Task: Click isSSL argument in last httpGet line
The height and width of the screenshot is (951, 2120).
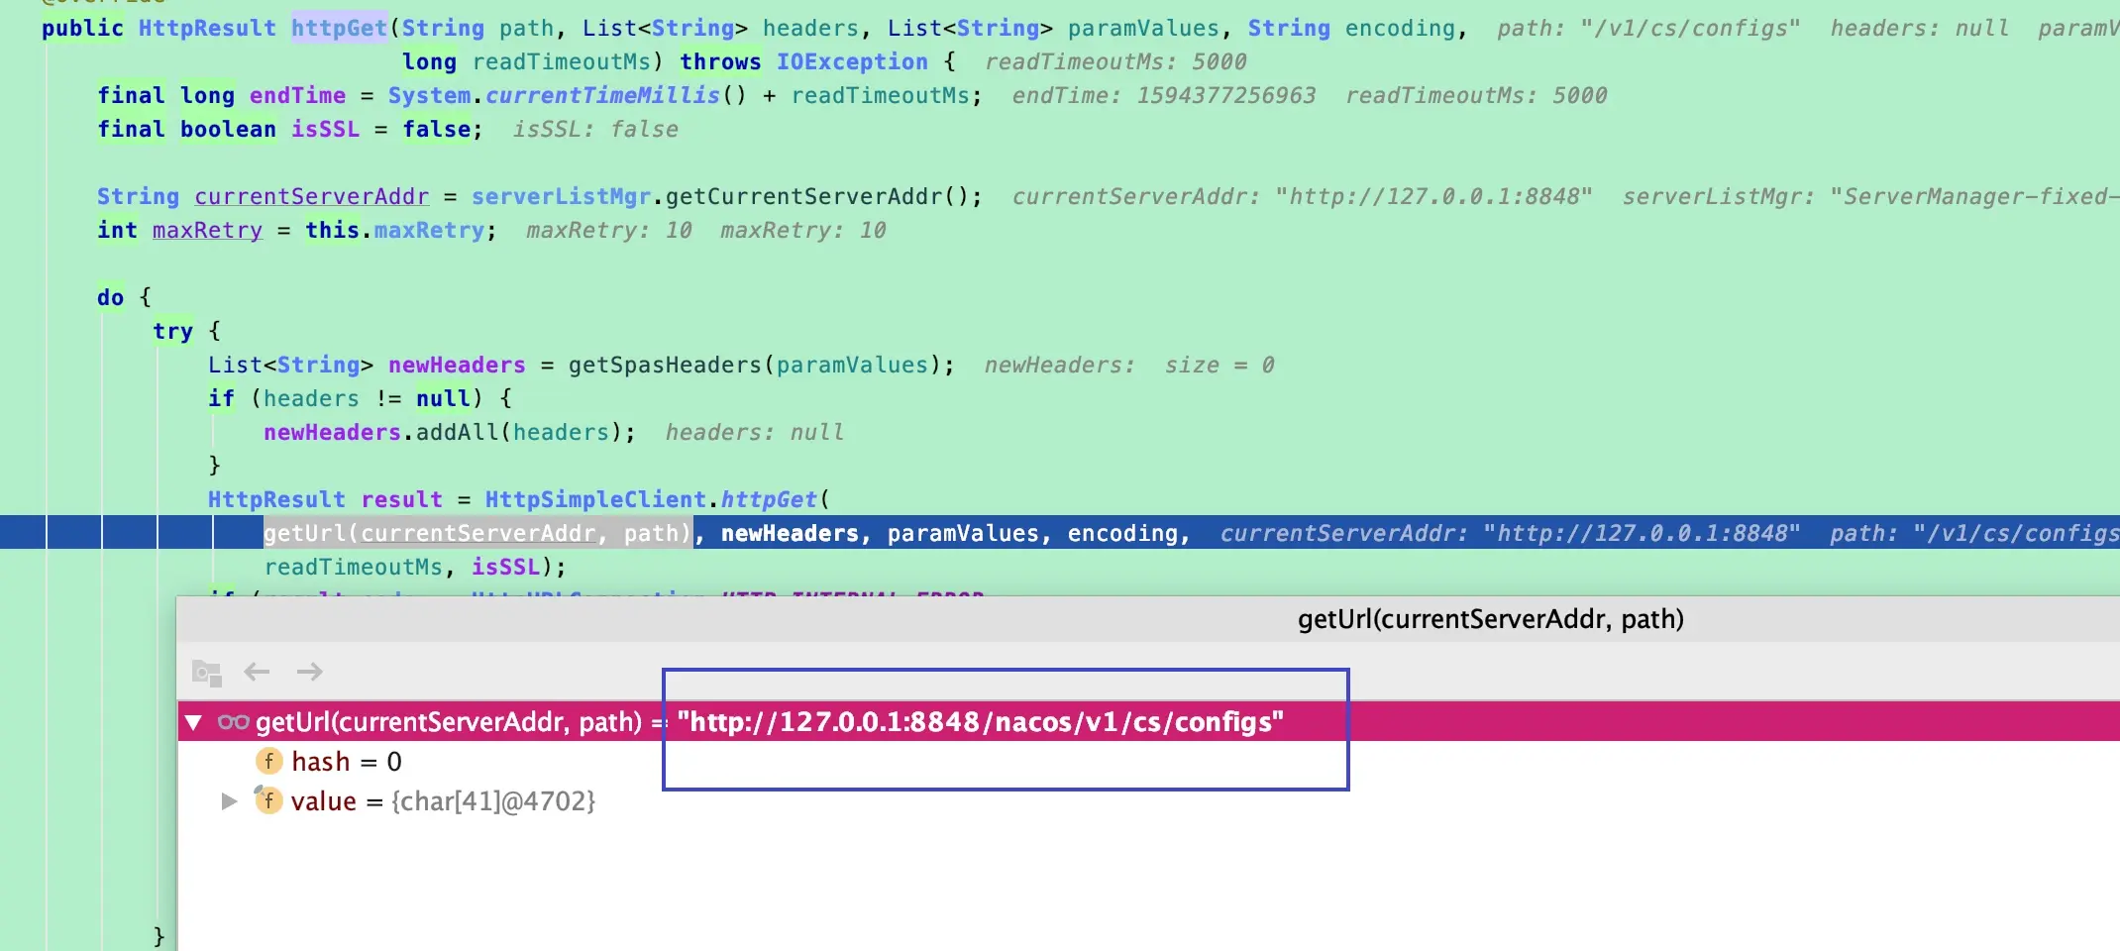Action: point(505,567)
